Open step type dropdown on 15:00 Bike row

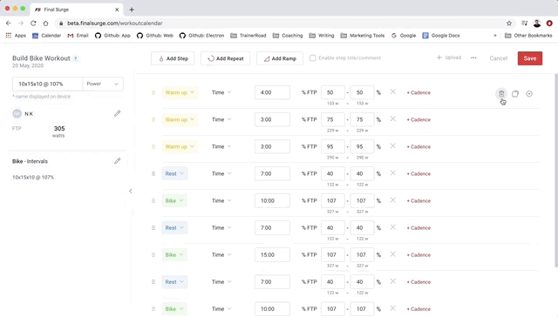174,255
